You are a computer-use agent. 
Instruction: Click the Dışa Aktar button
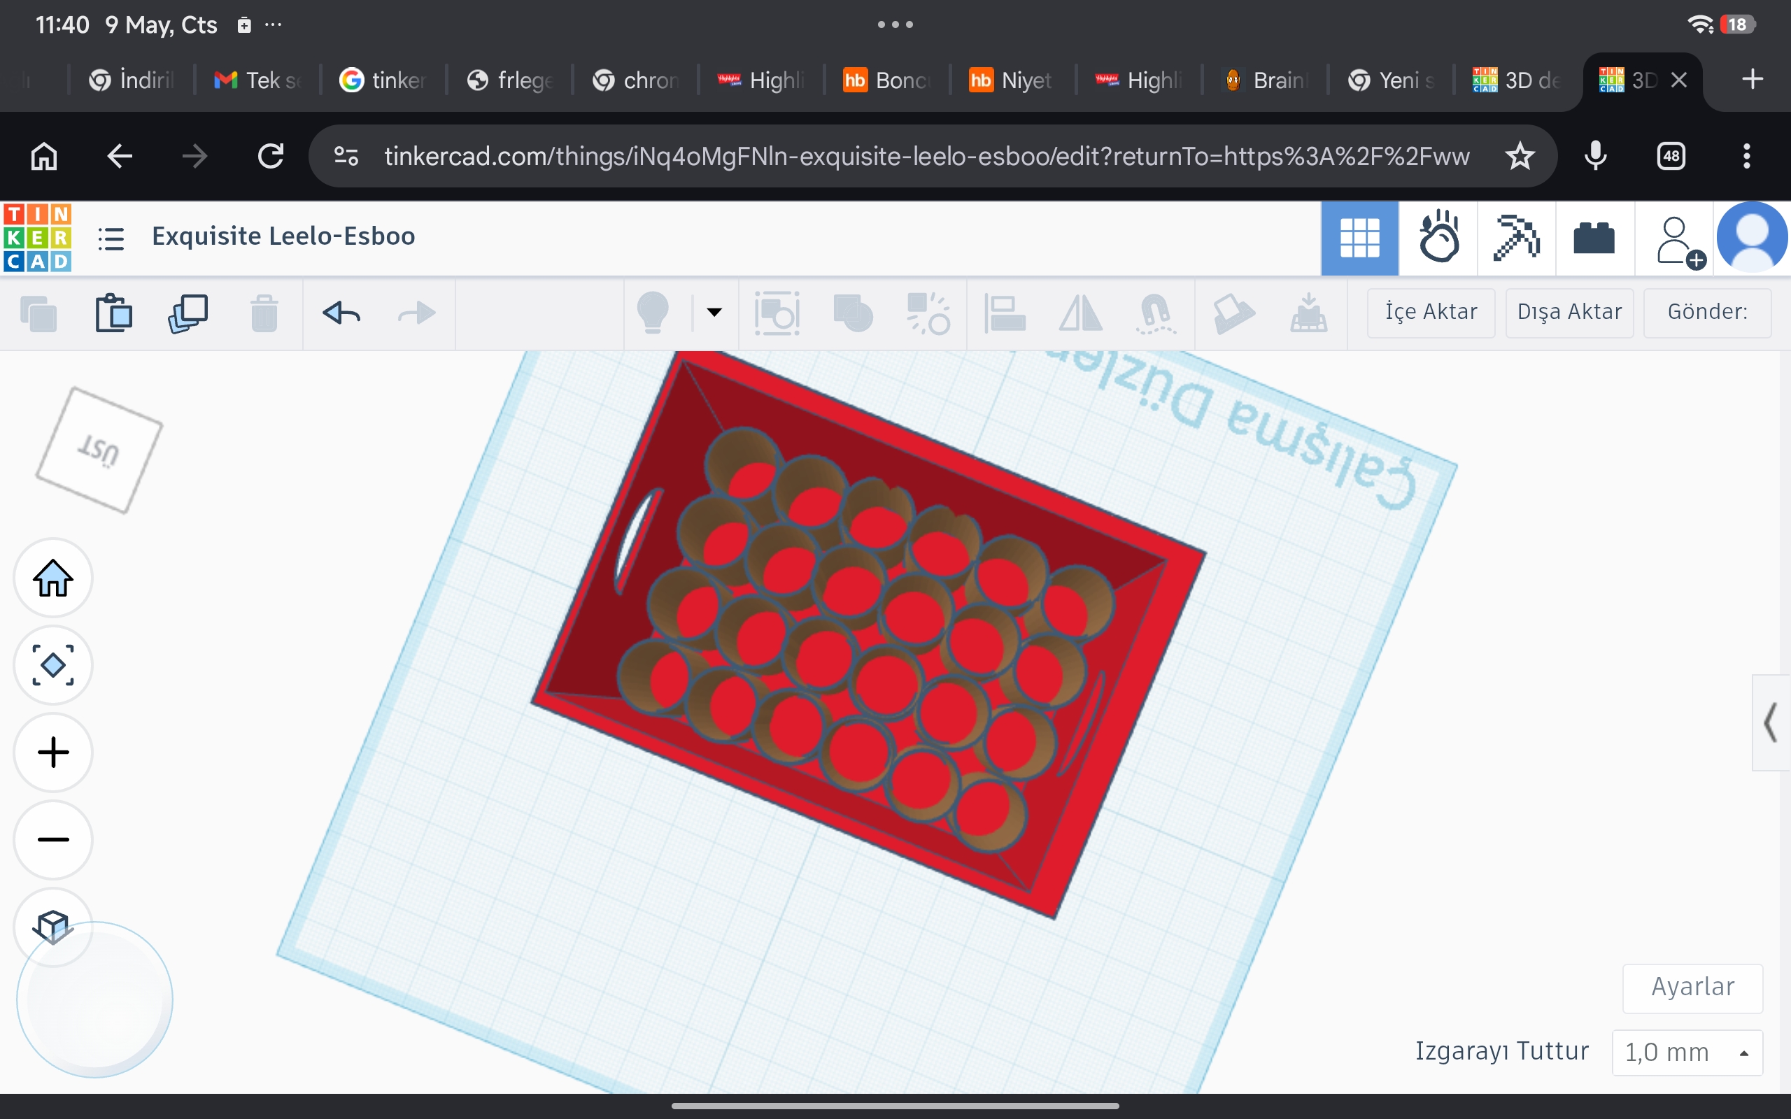[x=1569, y=313]
